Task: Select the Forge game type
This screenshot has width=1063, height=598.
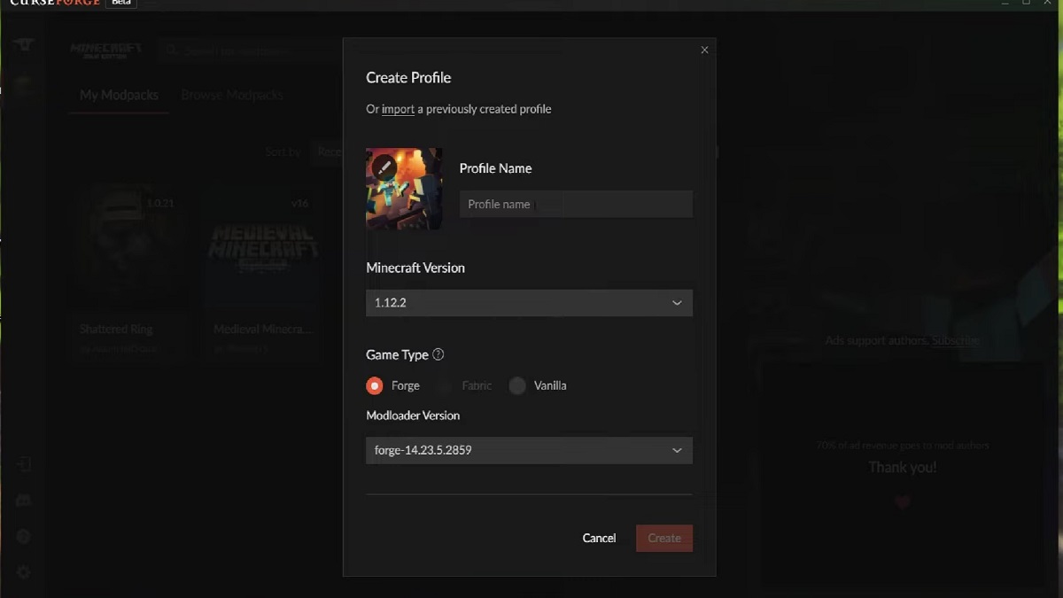Action: 375,385
